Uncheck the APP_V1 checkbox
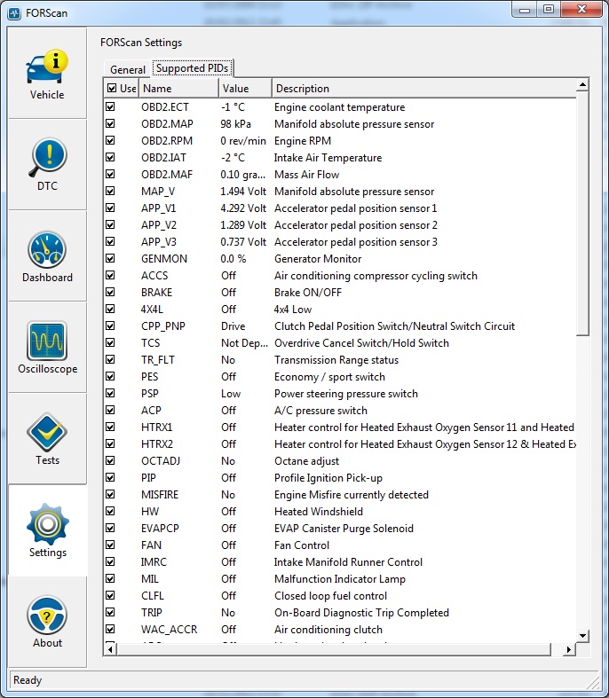This screenshot has width=609, height=698. pyautogui.click(x=110, y=208)
